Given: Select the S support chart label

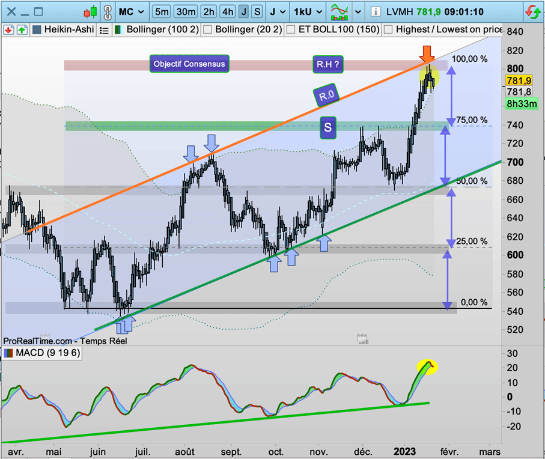Looking at the screenshot, I should coord(327,127).
